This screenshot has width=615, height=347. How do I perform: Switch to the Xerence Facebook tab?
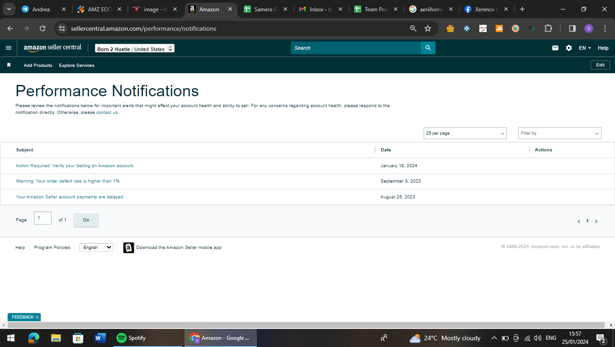[x=486, y=9]
